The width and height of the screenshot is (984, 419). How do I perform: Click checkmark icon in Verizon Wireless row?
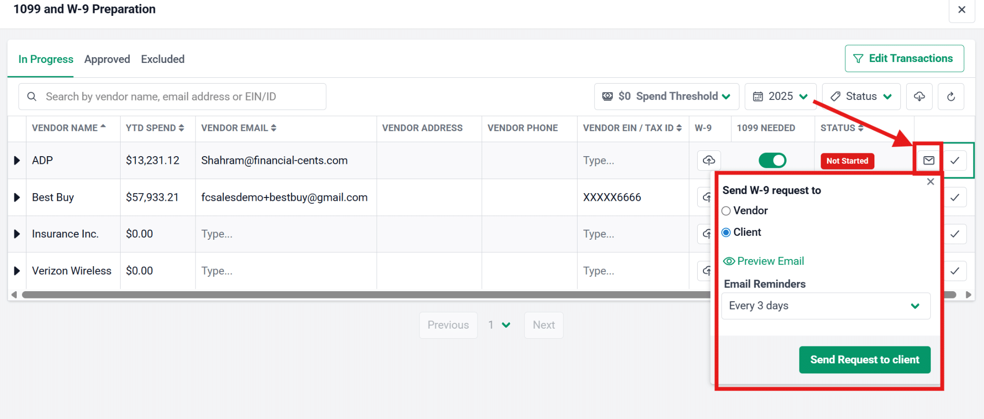(955, 271)
